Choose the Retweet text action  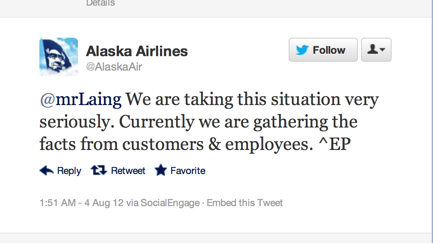click(128, 171)
